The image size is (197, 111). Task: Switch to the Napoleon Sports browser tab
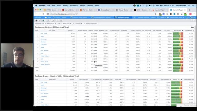(159, 10)
